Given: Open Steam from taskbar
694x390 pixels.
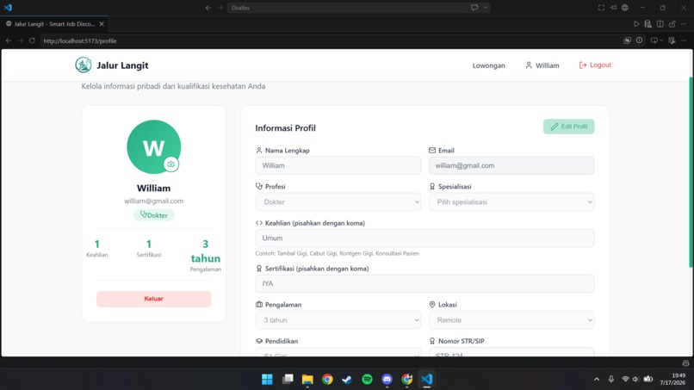Looking at the screenshot, I should tap(347, 380).
